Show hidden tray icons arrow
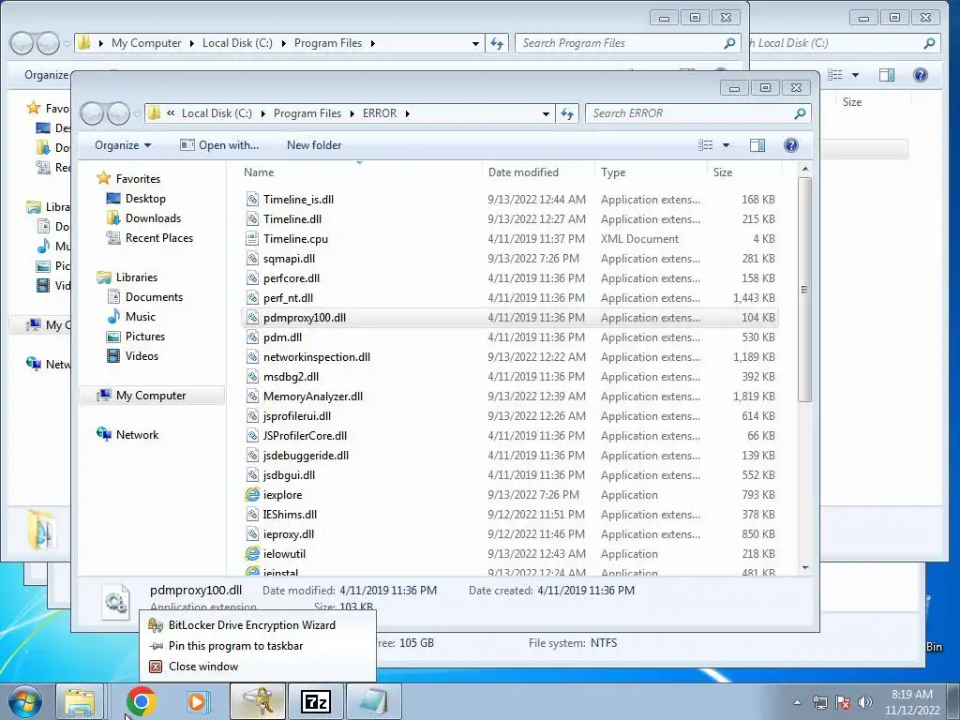The height and width of the screenshot is (720, 960). click(x=797, y=702)
